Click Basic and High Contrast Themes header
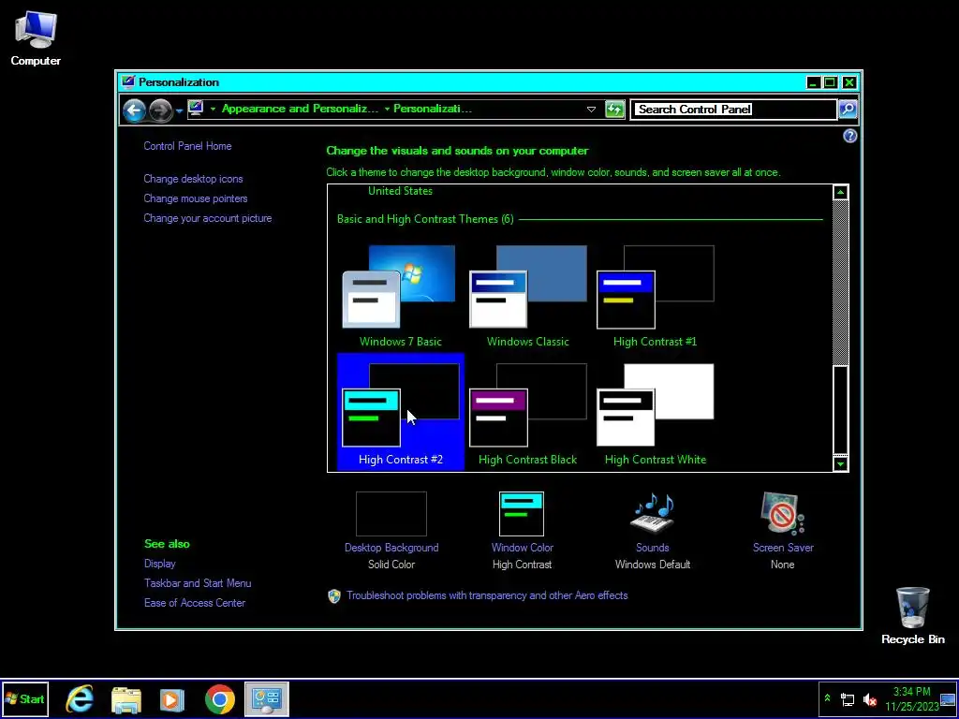Viewport: 959px width, 719px height. (x=425, y=219)
